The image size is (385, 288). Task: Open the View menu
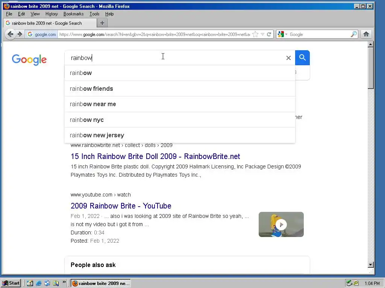pyautogui.click(x=35, y=14)
